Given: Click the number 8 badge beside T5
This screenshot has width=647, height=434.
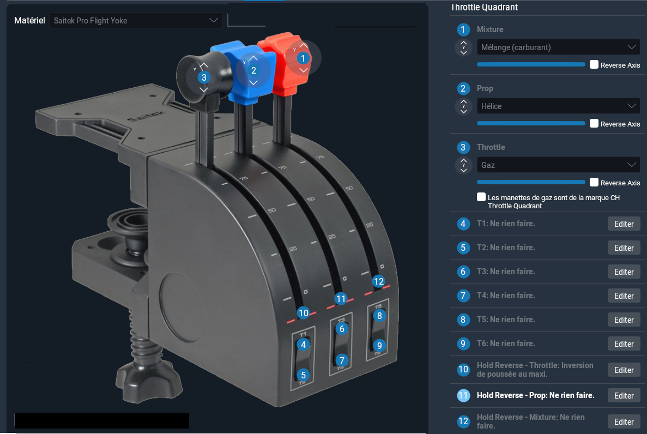Looking at the screenshot, I should pyautogui.click(x=463, y=319).
